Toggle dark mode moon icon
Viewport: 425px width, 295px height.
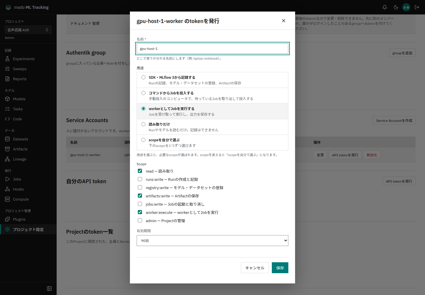[396, 7]
